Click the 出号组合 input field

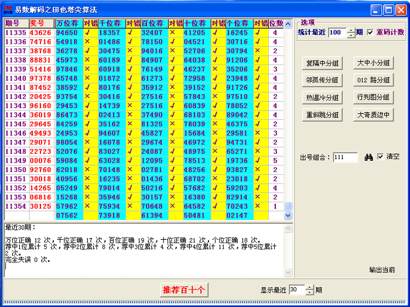(346, 157)
